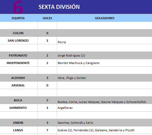Select LANUS goals cell showing 7
This screenshot has height=135, width=152.
[x=47, y=130]
